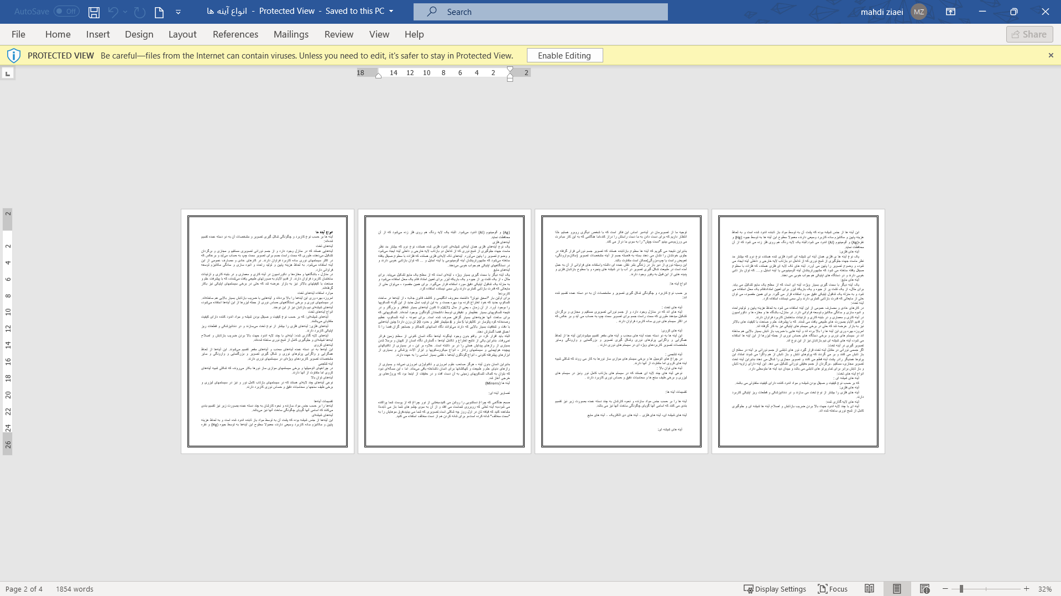This screenshot has width=1061, height=596.
Task: Open the File tab
Action: tap(18, 34)
